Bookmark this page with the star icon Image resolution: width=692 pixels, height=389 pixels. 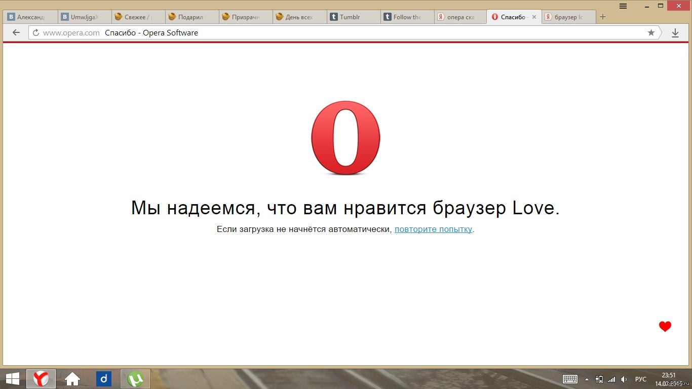651,33
